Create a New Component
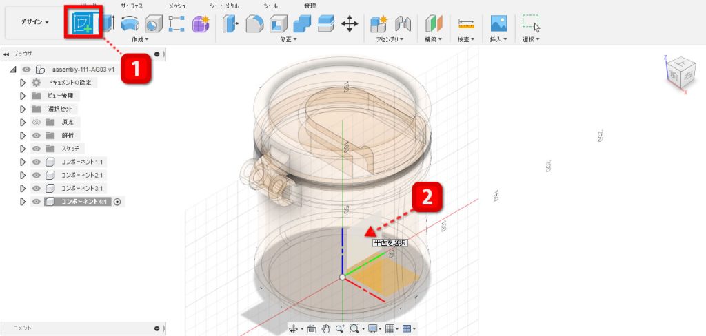Image resolution: width=706 pixels, height=336 pixels. 379,23
